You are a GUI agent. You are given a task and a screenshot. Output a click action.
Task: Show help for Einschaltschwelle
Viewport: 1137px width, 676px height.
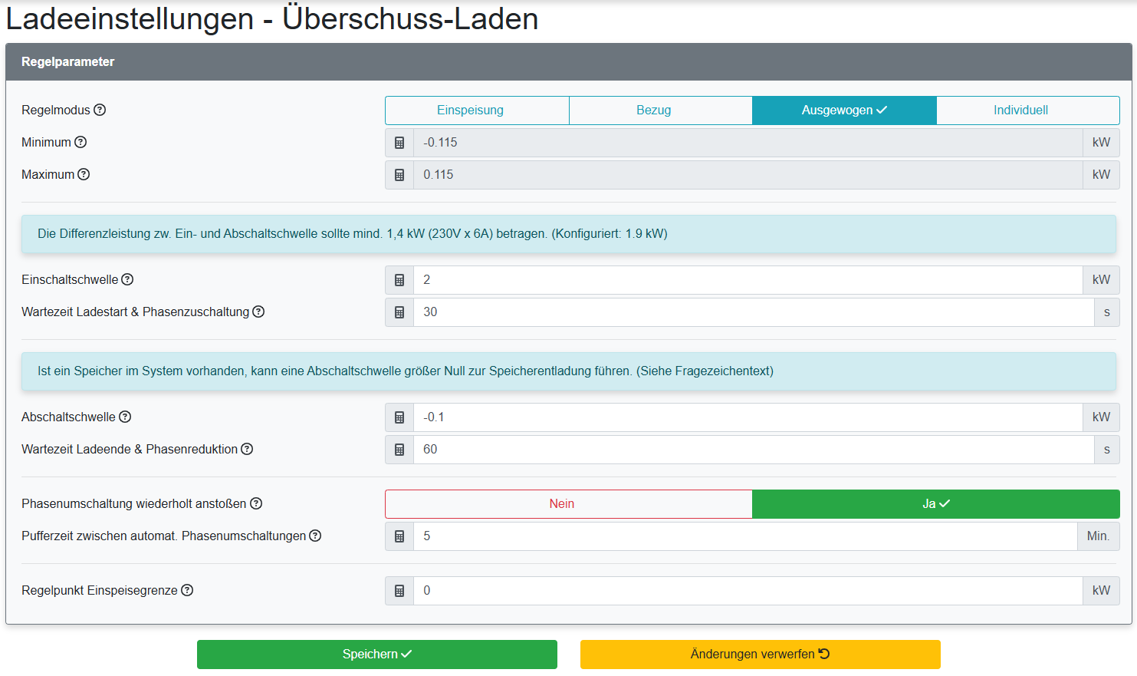pos(127,279)
